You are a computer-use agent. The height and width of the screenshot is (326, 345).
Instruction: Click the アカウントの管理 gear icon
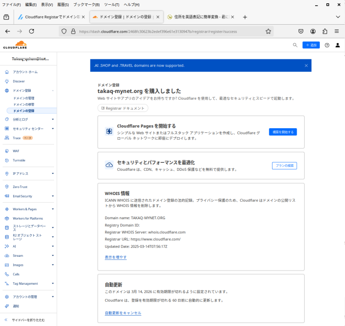(7, 297)
